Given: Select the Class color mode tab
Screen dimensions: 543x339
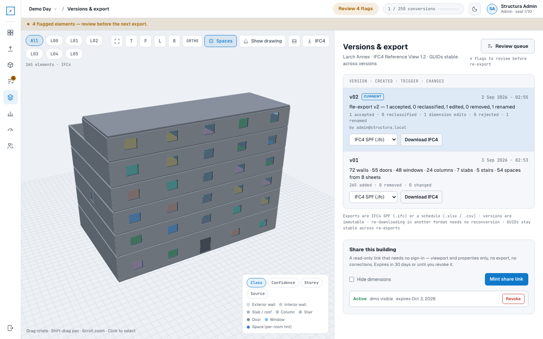Looking at the screenshot, I should pos(256,283).
